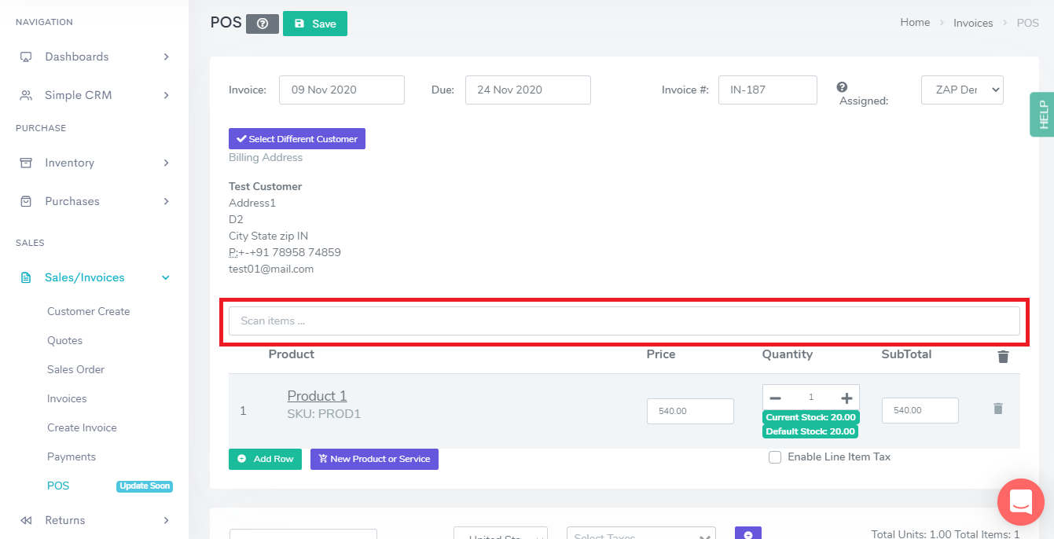This screenshot has width=1054, height=539.
Task: Click the help question mark button beside POS title
Action: click(263, 24)
